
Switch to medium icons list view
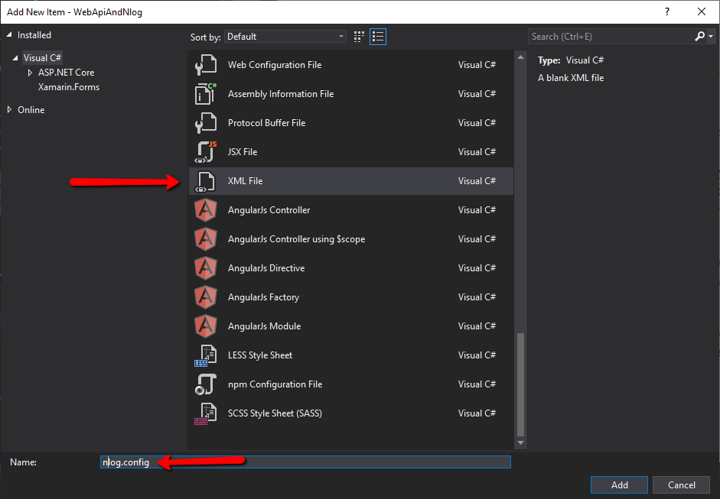(x=378, y=37)
